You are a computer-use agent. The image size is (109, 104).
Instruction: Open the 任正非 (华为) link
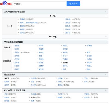[x=60, y=94]
